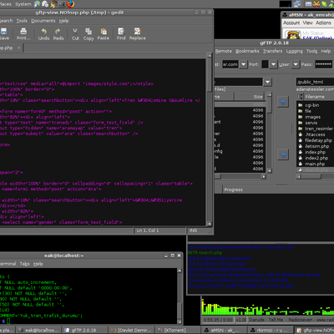Click the Size column header in gFTP

click(250, 97)
